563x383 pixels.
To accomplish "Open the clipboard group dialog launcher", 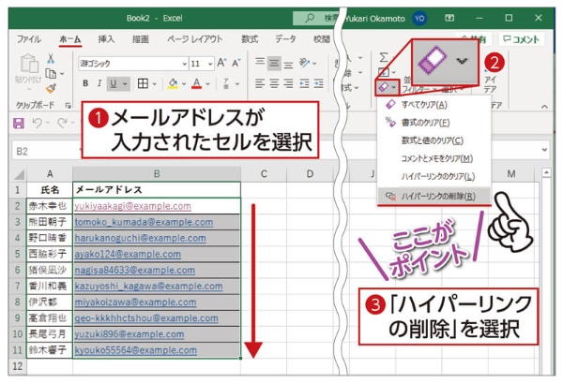I will point(68,105).
